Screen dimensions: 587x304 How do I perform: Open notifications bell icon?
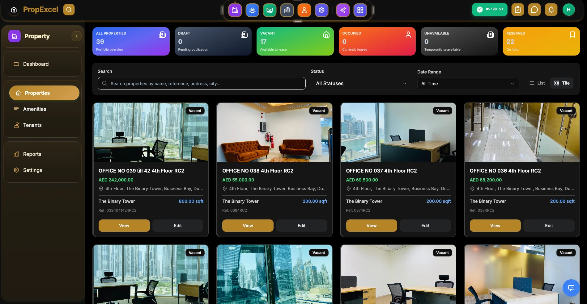(x=551, y=10)
